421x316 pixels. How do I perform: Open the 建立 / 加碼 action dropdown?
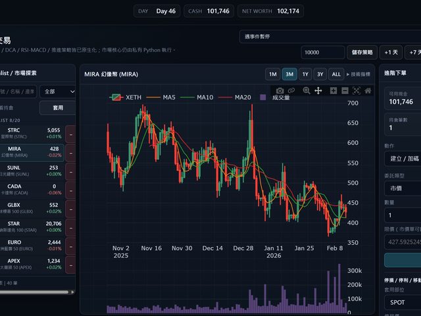click(403, 159)
